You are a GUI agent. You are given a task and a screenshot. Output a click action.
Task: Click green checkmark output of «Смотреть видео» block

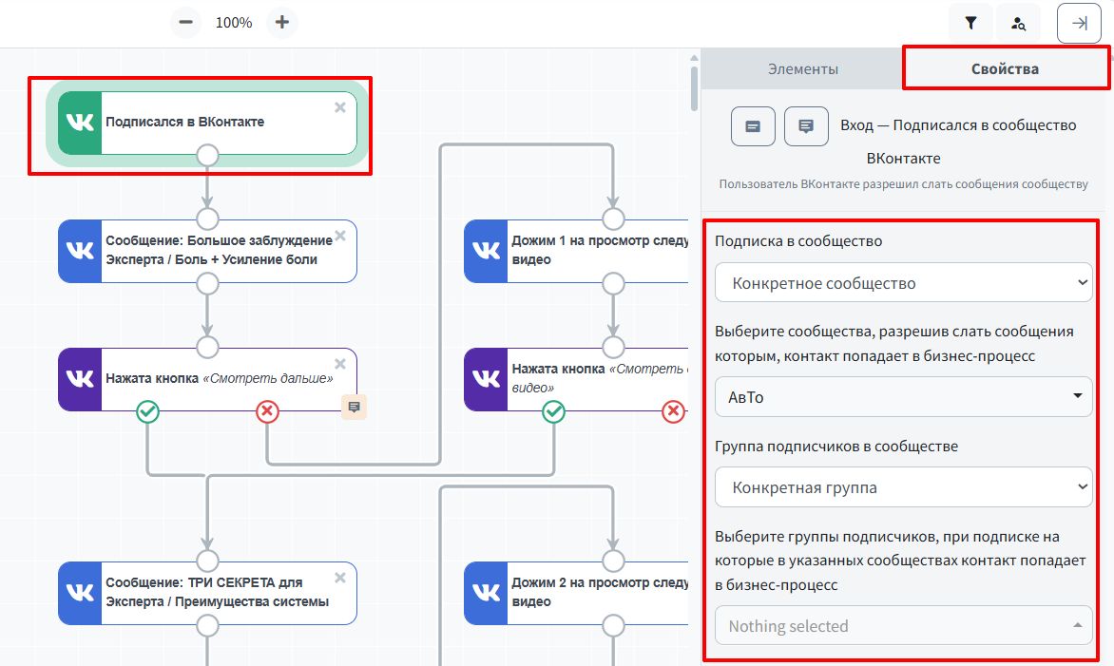pos(553,411)
